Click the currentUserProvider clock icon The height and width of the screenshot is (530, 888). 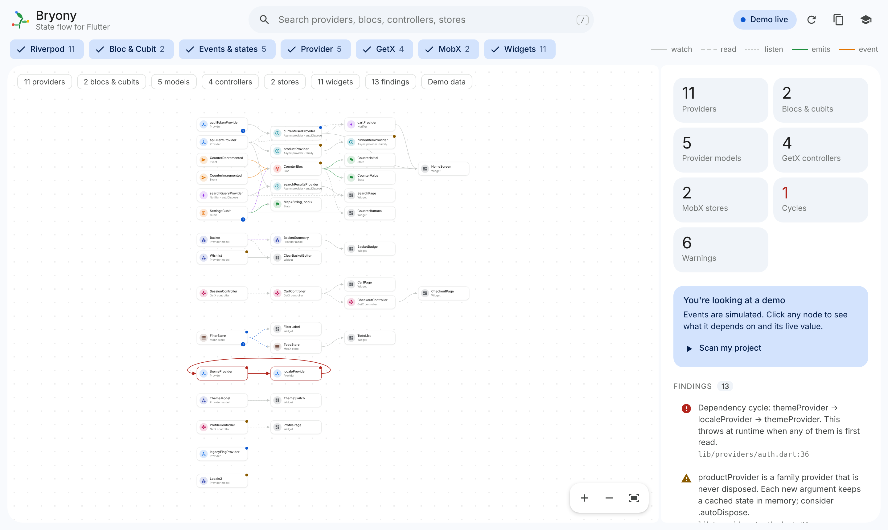tap(277, 133)
